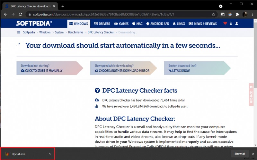Expand the dpclat.exe download options chevron
257x160 pixels.
[x=50, y=154]
